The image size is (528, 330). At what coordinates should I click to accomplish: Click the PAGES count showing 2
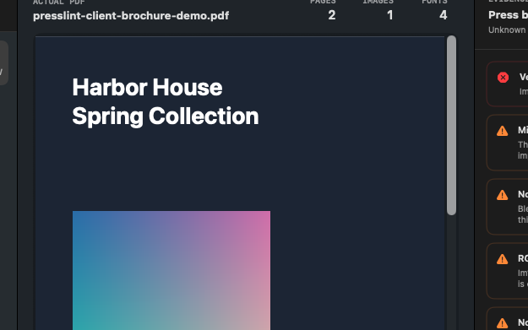332,15
